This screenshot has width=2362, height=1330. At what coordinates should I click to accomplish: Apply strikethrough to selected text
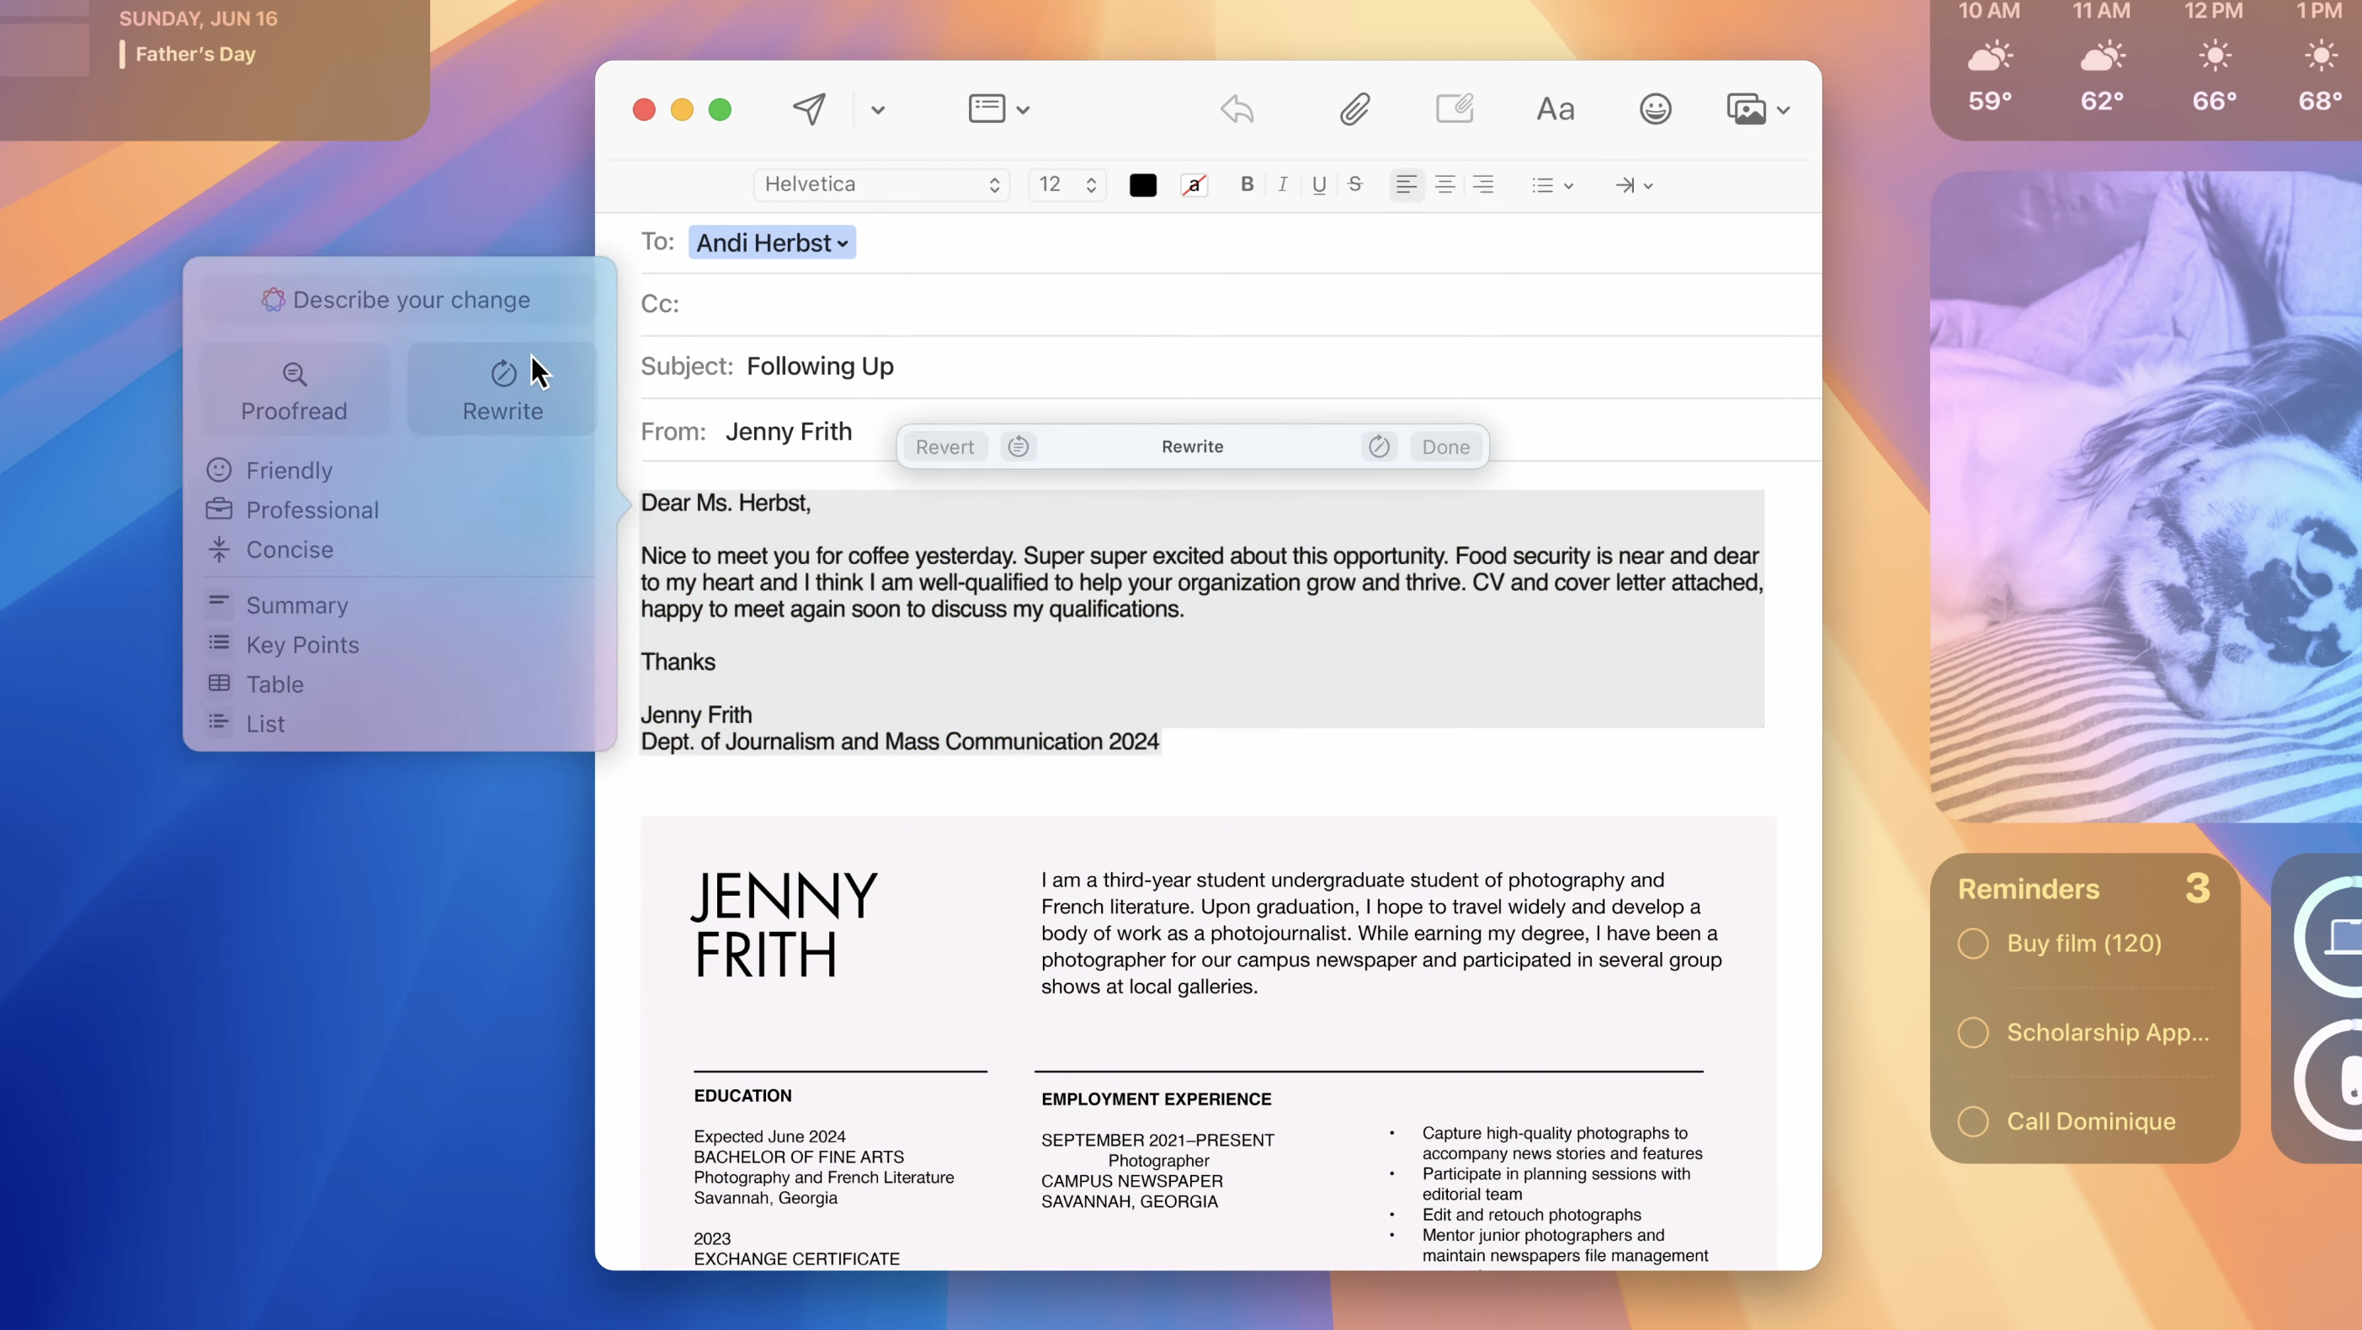[1355, 184]
